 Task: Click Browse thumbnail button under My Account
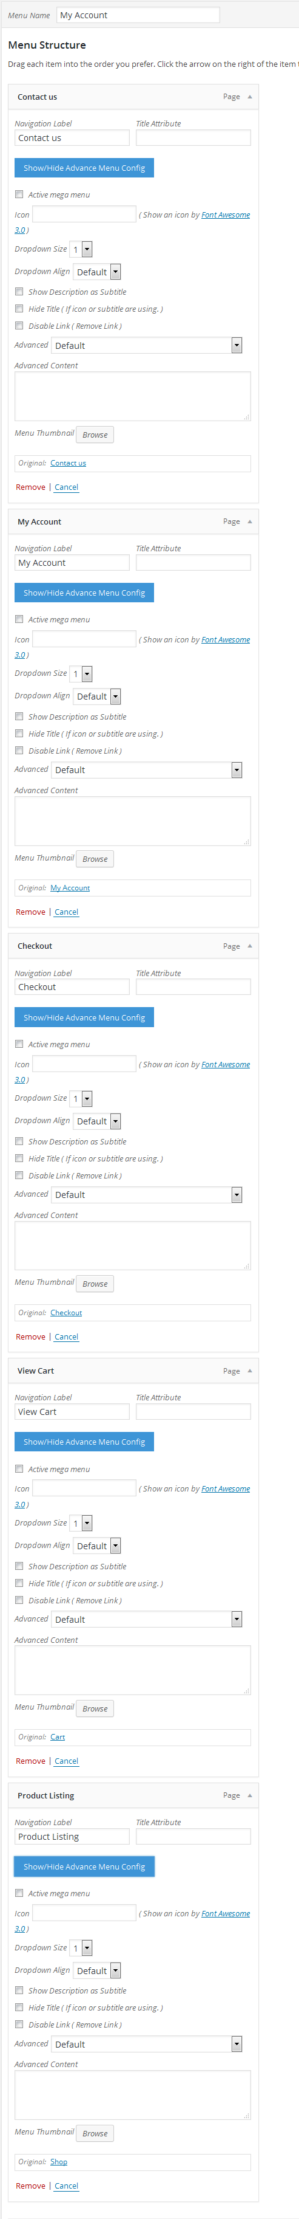[95, 859]
